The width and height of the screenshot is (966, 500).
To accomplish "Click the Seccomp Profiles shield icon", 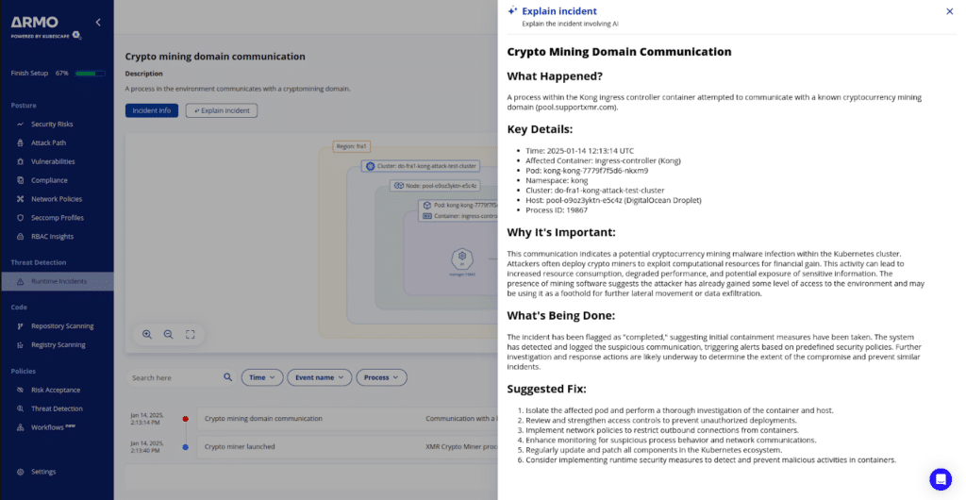I will [x=20, y=218].
